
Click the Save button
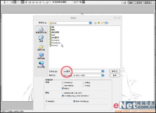[115, 71]
